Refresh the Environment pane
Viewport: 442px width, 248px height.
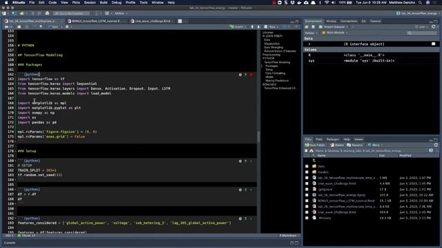pos(434,27)
